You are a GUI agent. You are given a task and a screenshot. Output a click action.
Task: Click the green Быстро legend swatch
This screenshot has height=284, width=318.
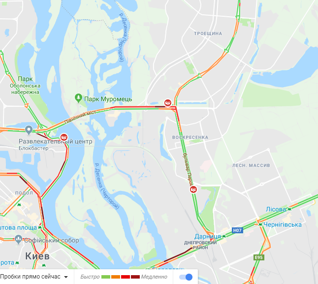[106, 277]
